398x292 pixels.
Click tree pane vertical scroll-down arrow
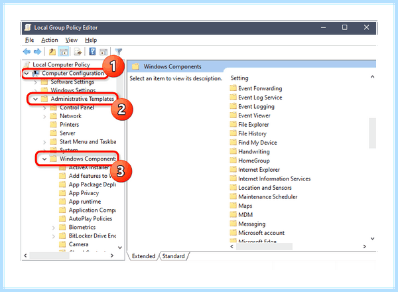120,248
